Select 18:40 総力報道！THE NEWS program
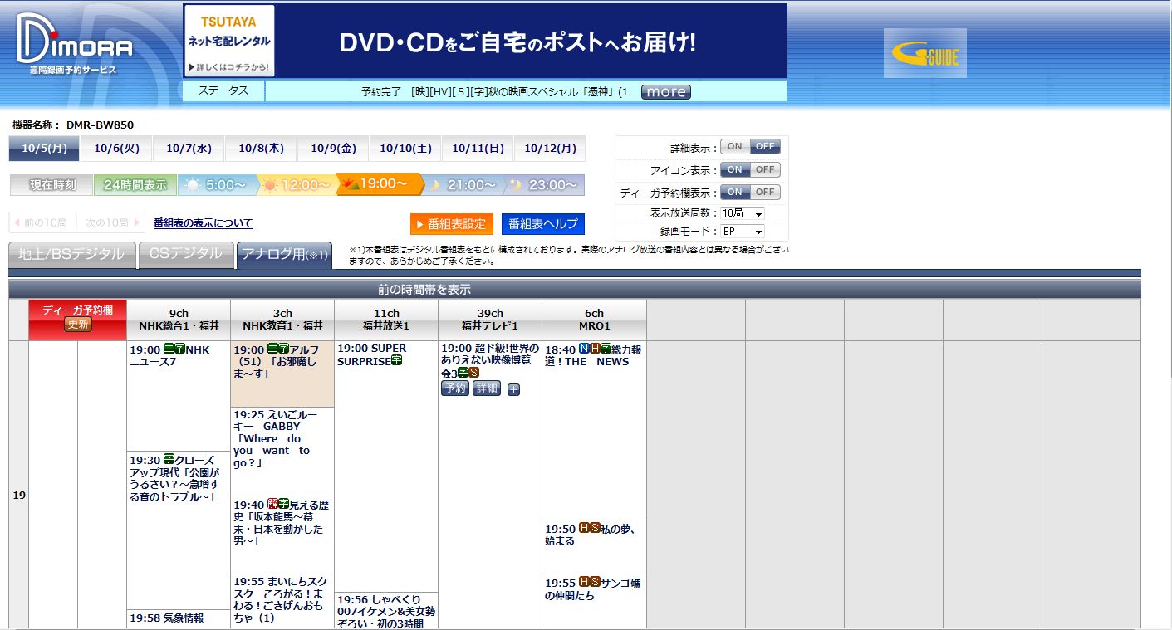This screenshot has height=630, width=1172. pyautogui.click(x=594, y=430)
